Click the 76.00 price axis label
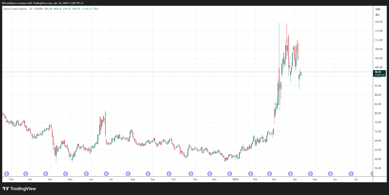This screenshot has width=389, height=195. click(378, 122)
